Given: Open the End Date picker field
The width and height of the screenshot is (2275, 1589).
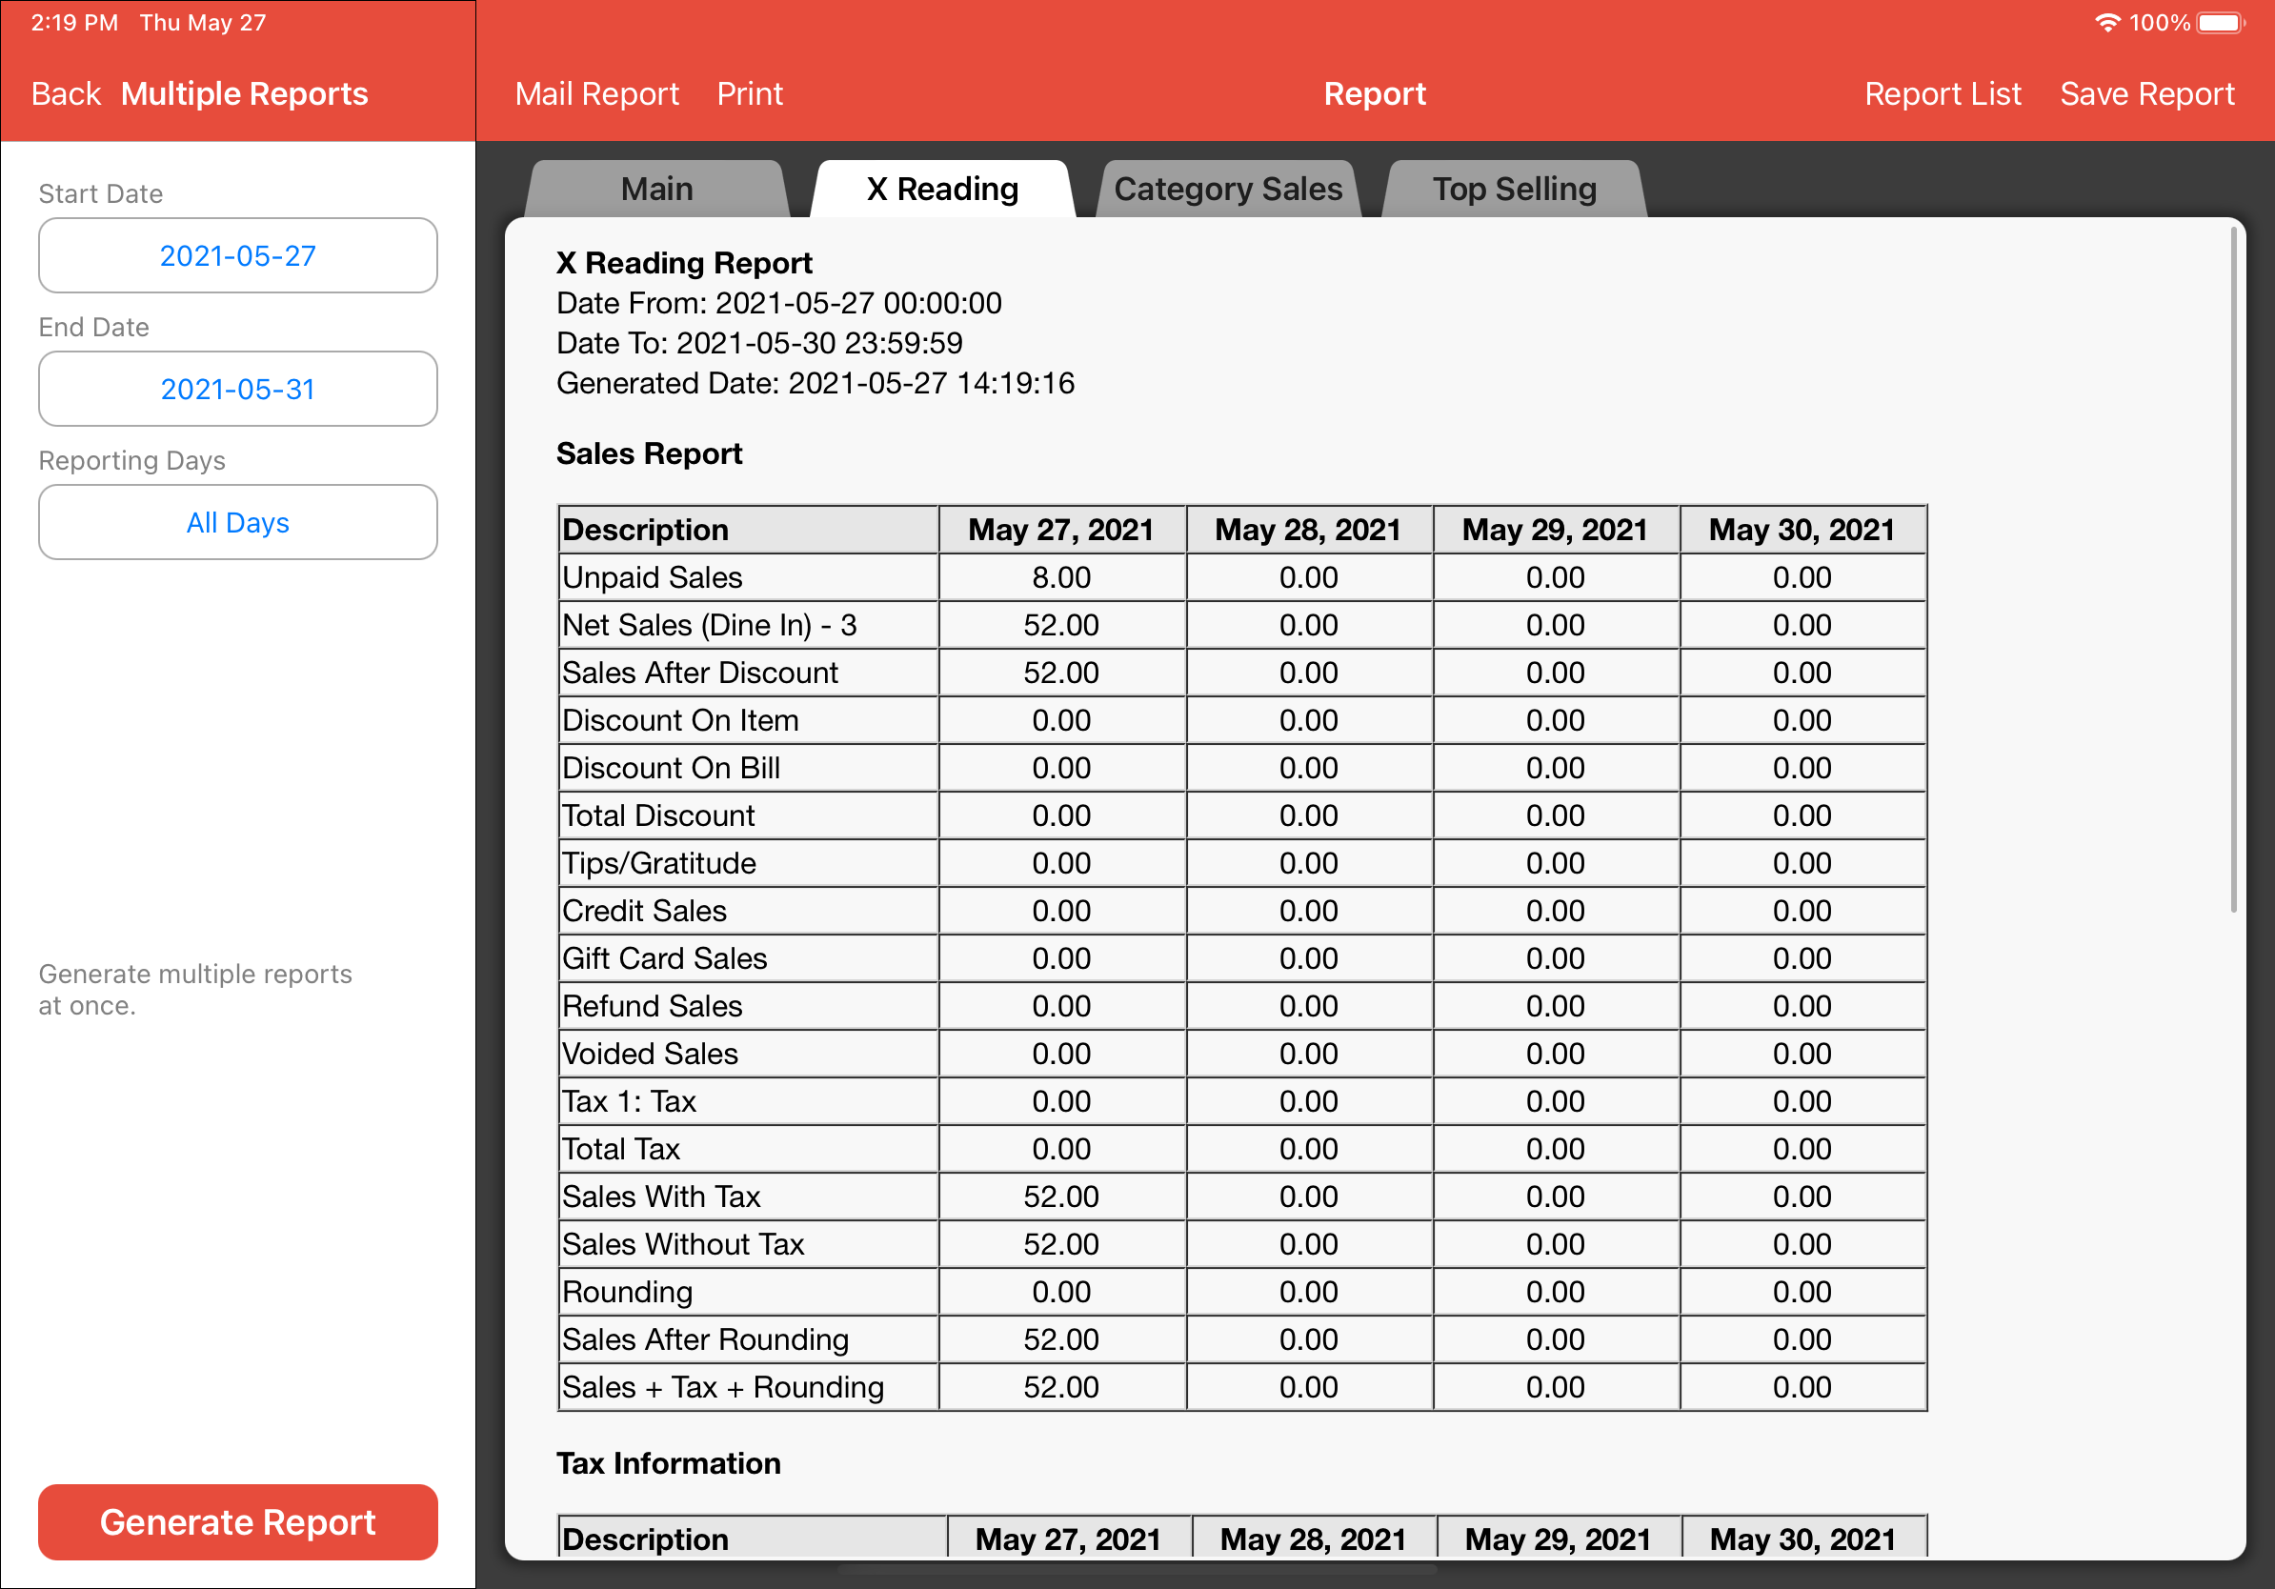Looking at the screenshot, I should click(x=238, y=390).
